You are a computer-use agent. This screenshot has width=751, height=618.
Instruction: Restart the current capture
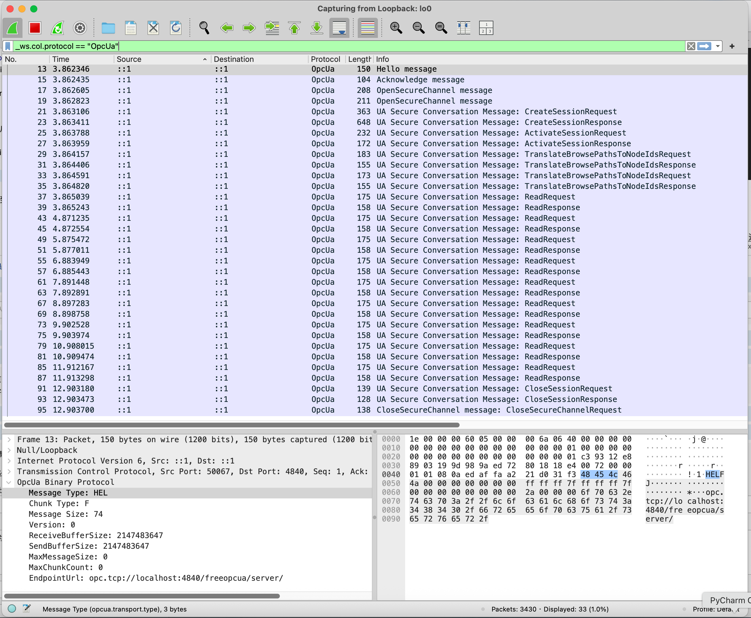(57, 28)
